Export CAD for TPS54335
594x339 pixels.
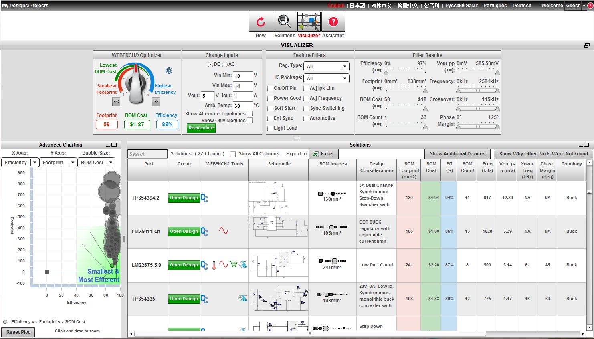click(243, 298)
